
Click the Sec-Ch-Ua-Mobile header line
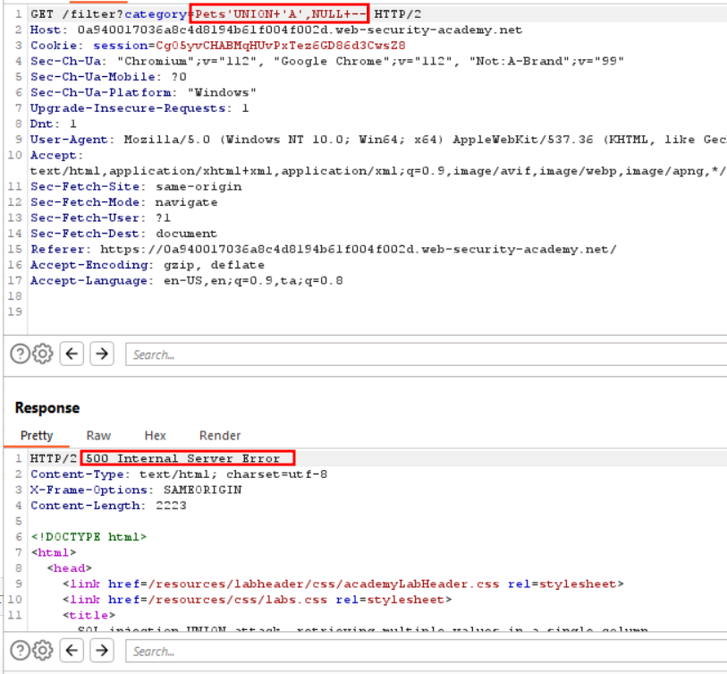108,77
